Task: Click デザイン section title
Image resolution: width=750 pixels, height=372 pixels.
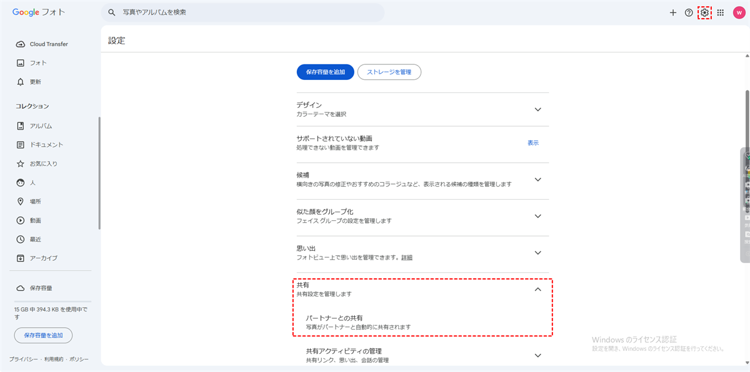Action: pos(309,105)
